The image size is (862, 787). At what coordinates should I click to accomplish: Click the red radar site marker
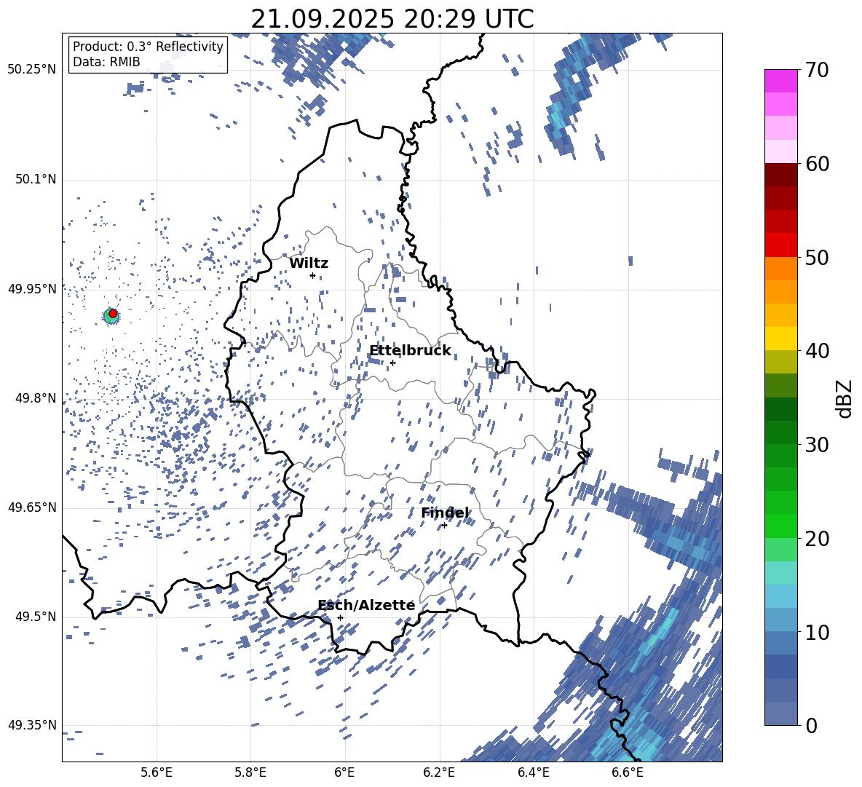[x=113, y=313]
